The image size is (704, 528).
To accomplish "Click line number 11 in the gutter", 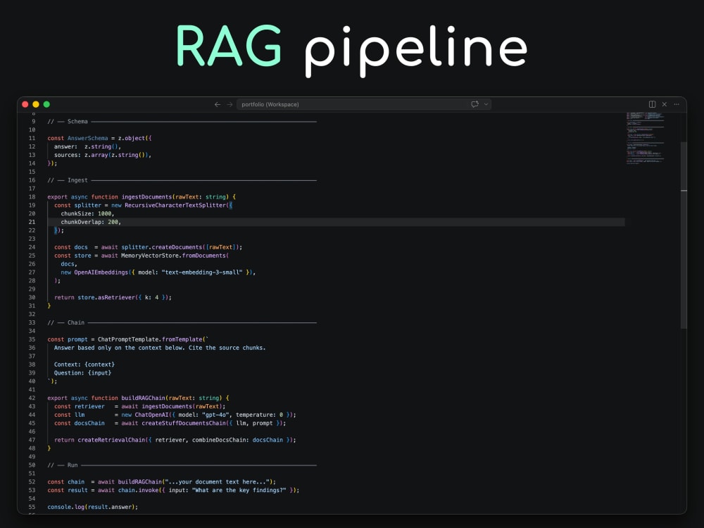I will click(32, 138).
